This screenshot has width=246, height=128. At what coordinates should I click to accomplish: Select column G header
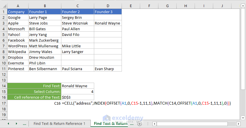pyautogui.click(x=168, y=6)
